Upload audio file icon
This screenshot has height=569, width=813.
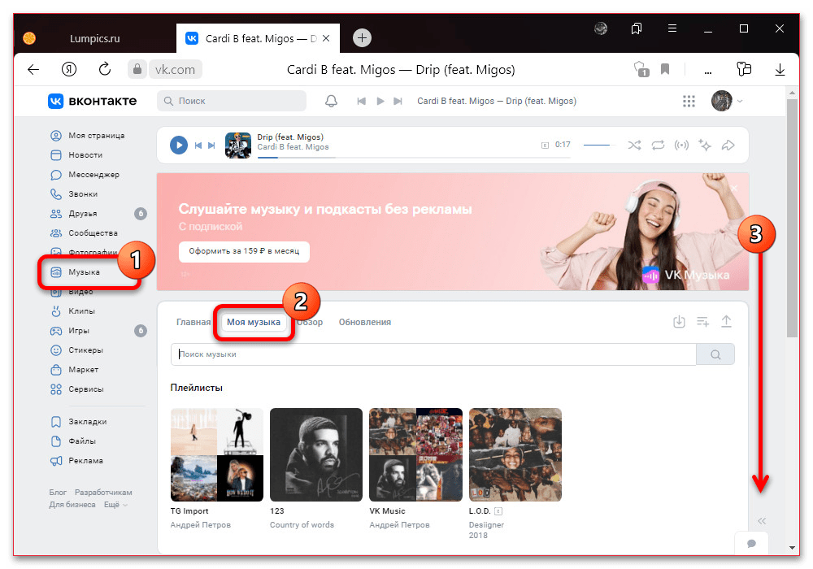point(726,322)
